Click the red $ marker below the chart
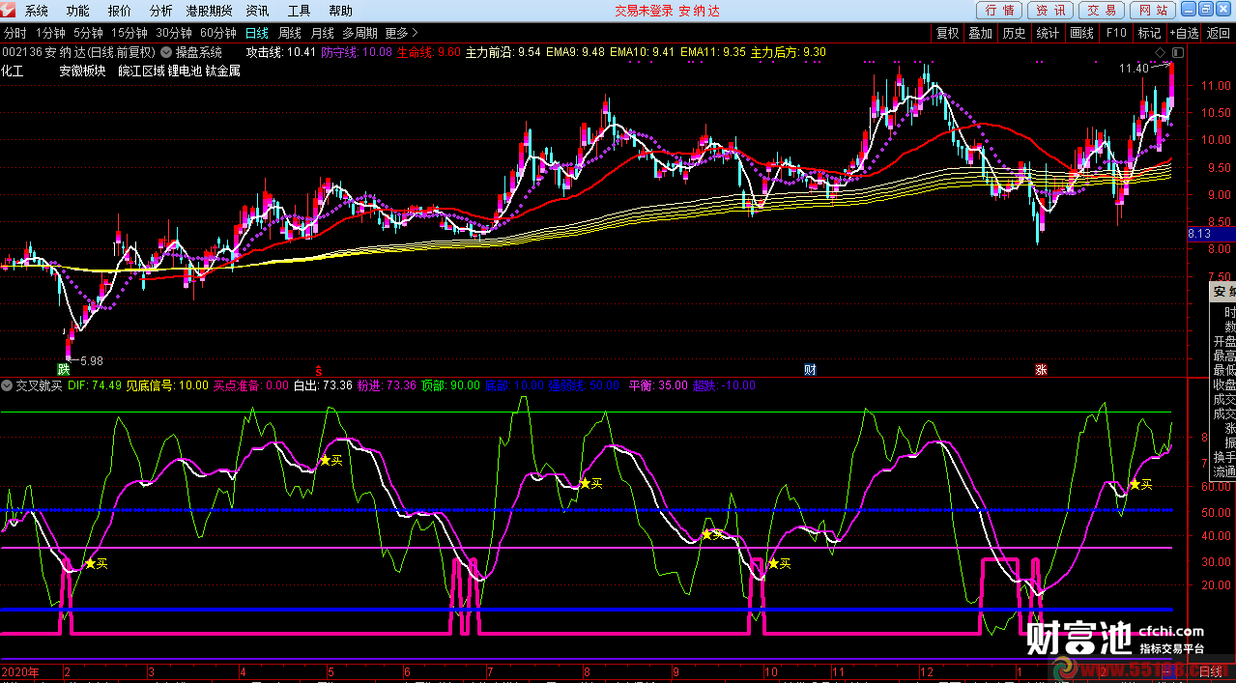Image resolution: width=1236 pixels, height=683 pixels. (x=318, y=370)
